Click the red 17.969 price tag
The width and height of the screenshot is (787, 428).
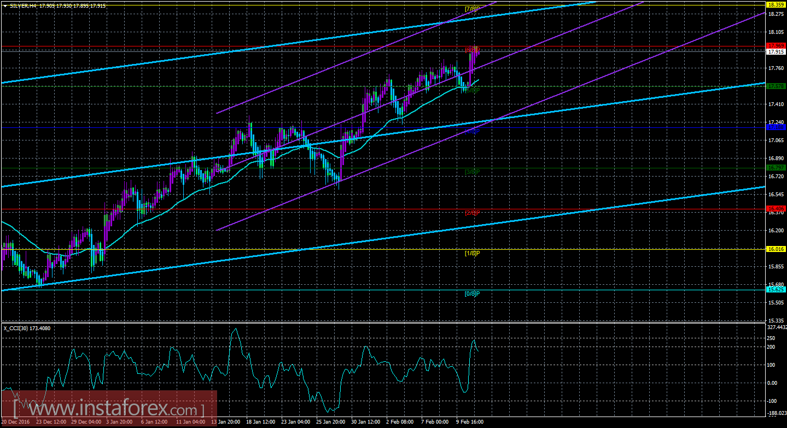tap(776, 45)
